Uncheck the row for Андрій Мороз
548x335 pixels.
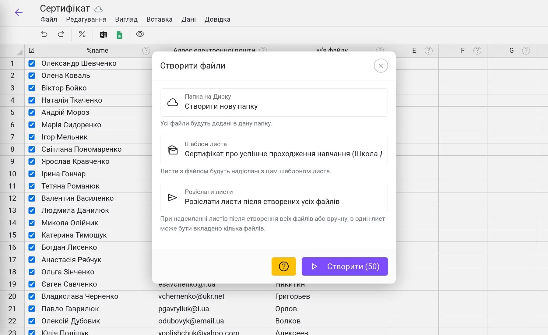[32, 112]
